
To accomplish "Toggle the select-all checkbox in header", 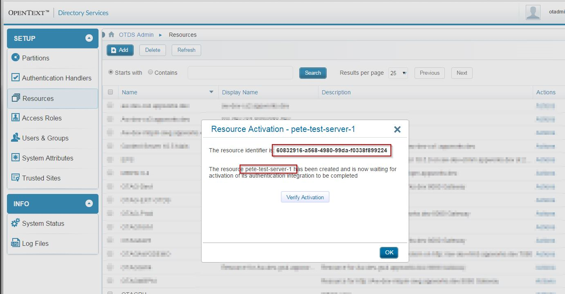I will [110, 92].
